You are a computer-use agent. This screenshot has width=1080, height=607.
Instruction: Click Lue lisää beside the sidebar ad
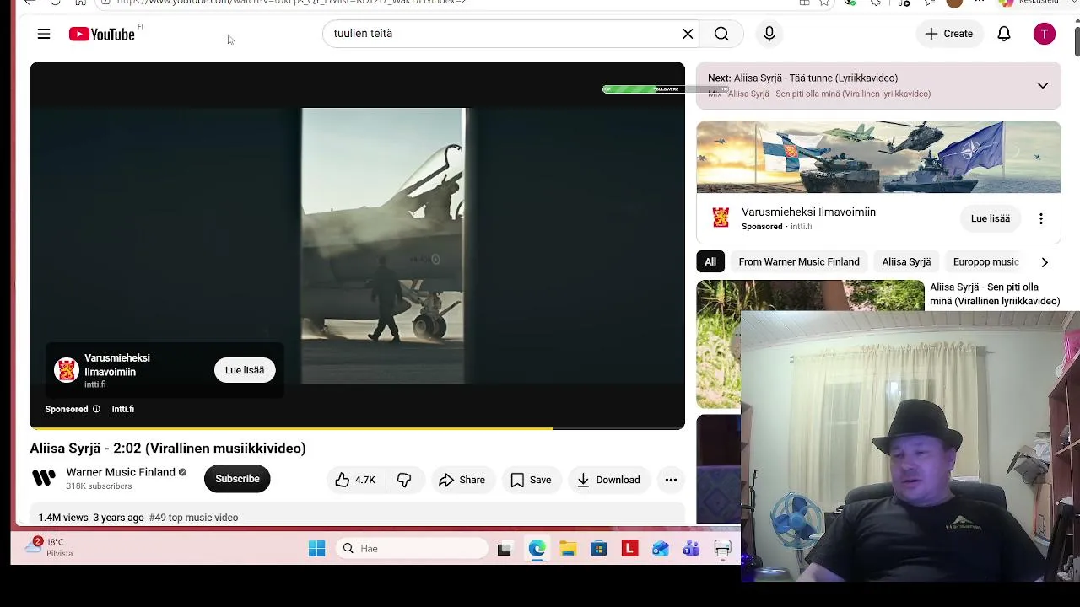991,218
